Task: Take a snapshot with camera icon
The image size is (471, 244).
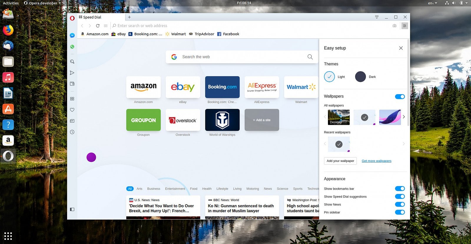Action: point(394,26)
